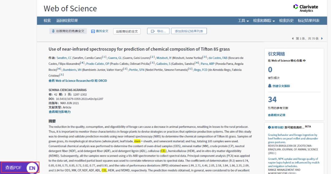Click the 引文网络 heading
The height and width of the screenshot is (174, 331).
pyautogui.click(x=276, y=54)
